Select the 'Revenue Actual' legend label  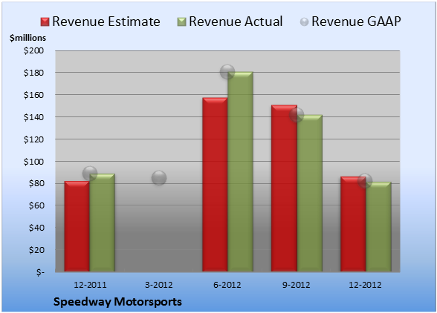(x=236, y=22)
